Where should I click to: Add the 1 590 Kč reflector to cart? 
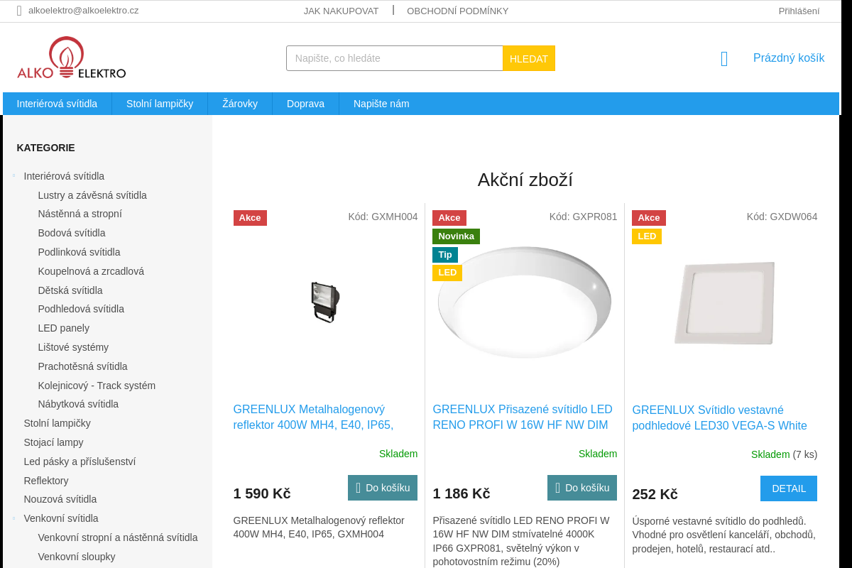pos(383,488)
